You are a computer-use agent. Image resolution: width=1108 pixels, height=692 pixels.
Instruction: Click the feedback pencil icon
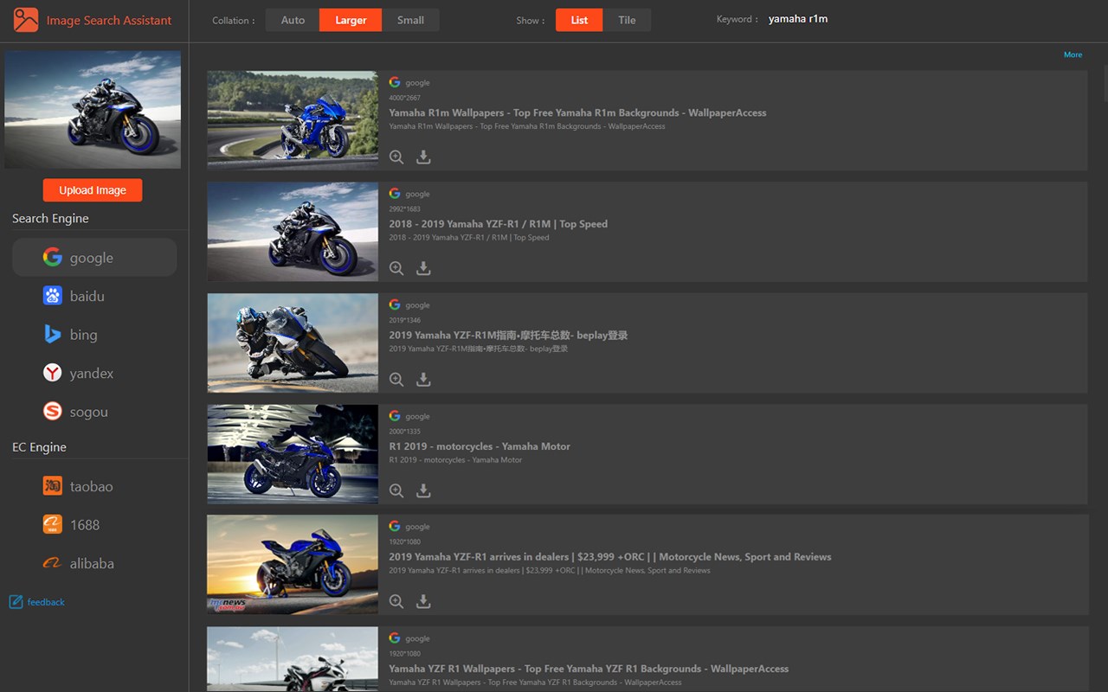click(x=16, y=602)
